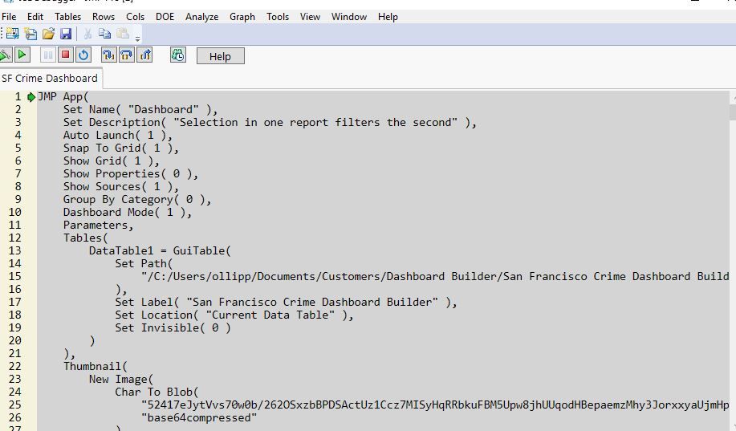Click the green execution pointer on line 1
The height and width of the screenshot is (431, 736).
[x=31, y=97]
